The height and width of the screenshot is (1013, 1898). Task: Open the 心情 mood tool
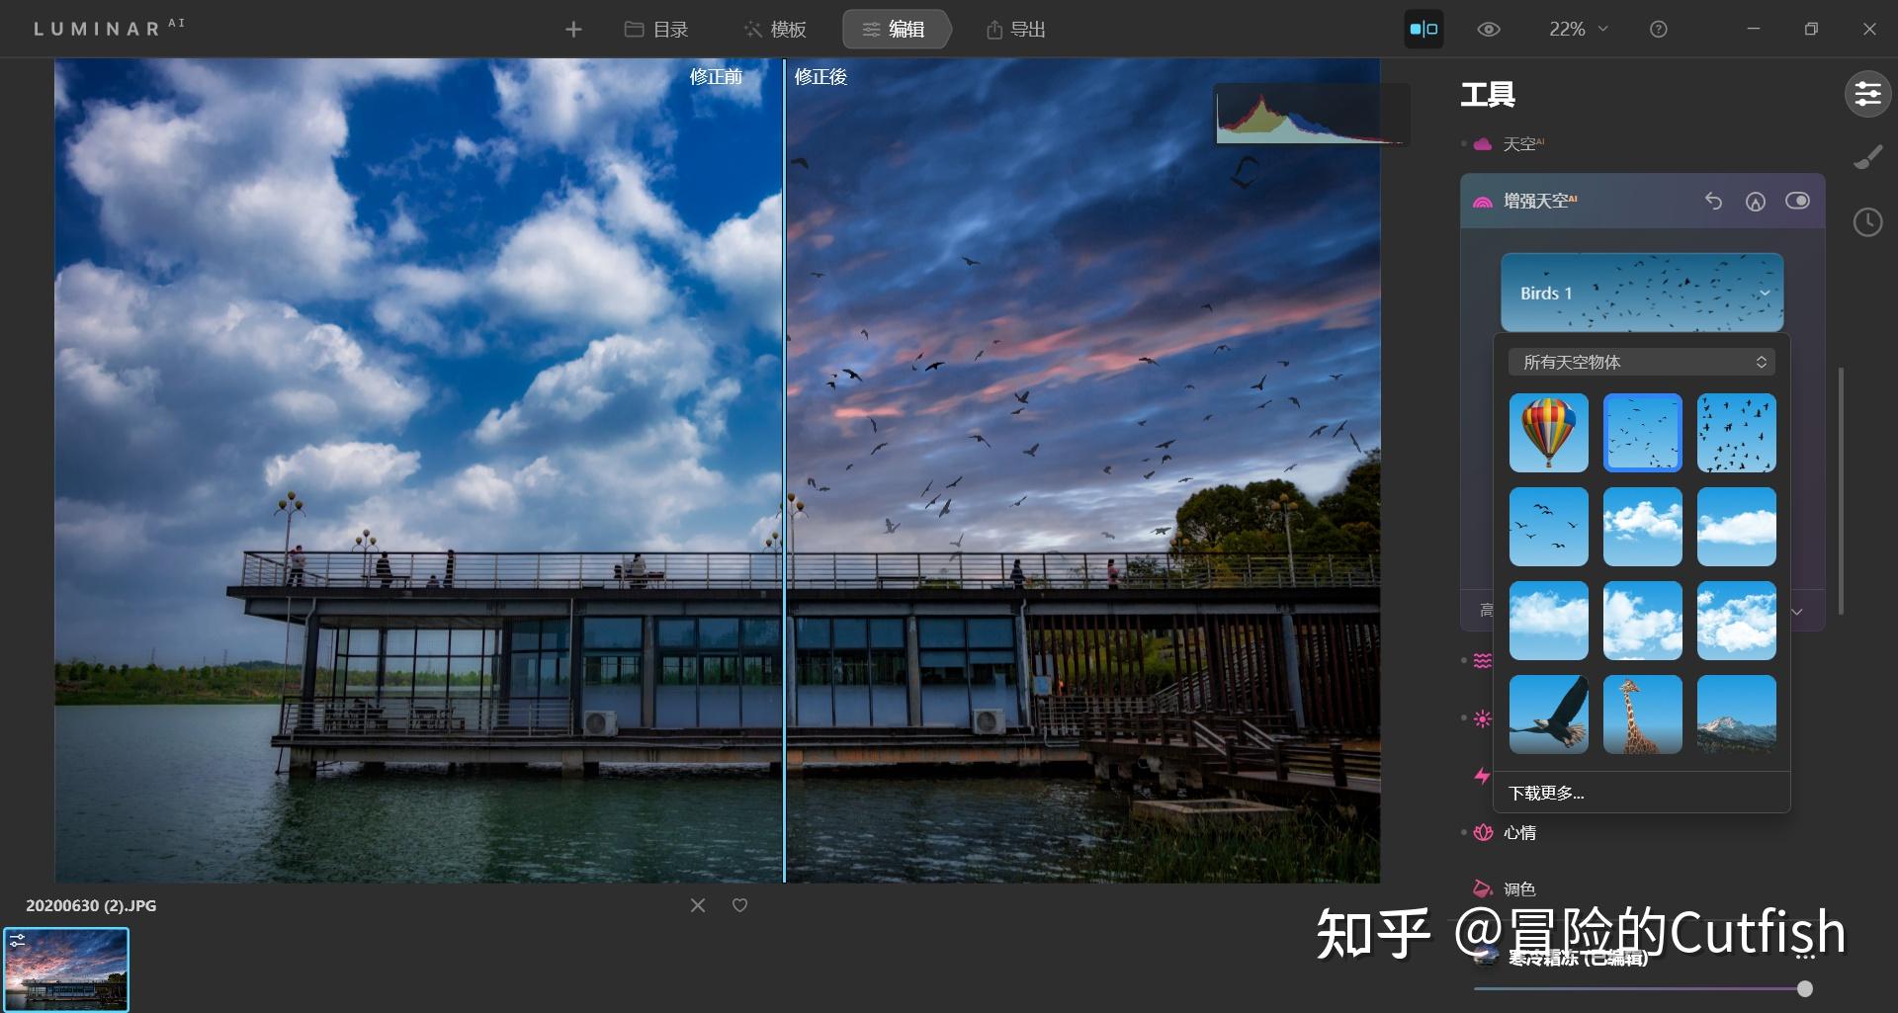tap(1519, 833)
